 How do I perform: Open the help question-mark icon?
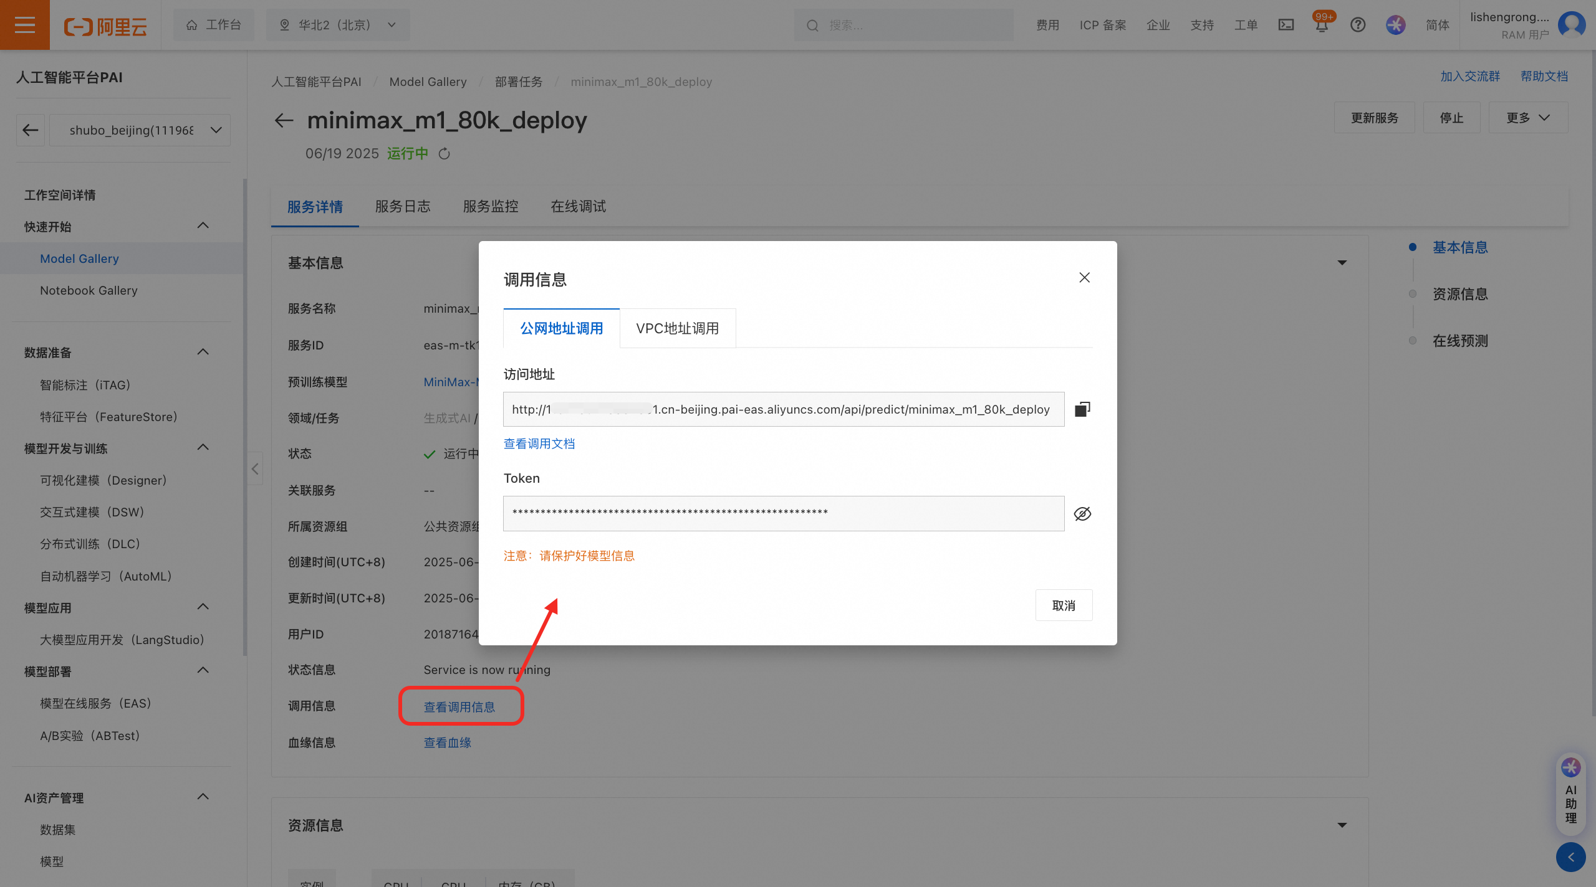1358,25
